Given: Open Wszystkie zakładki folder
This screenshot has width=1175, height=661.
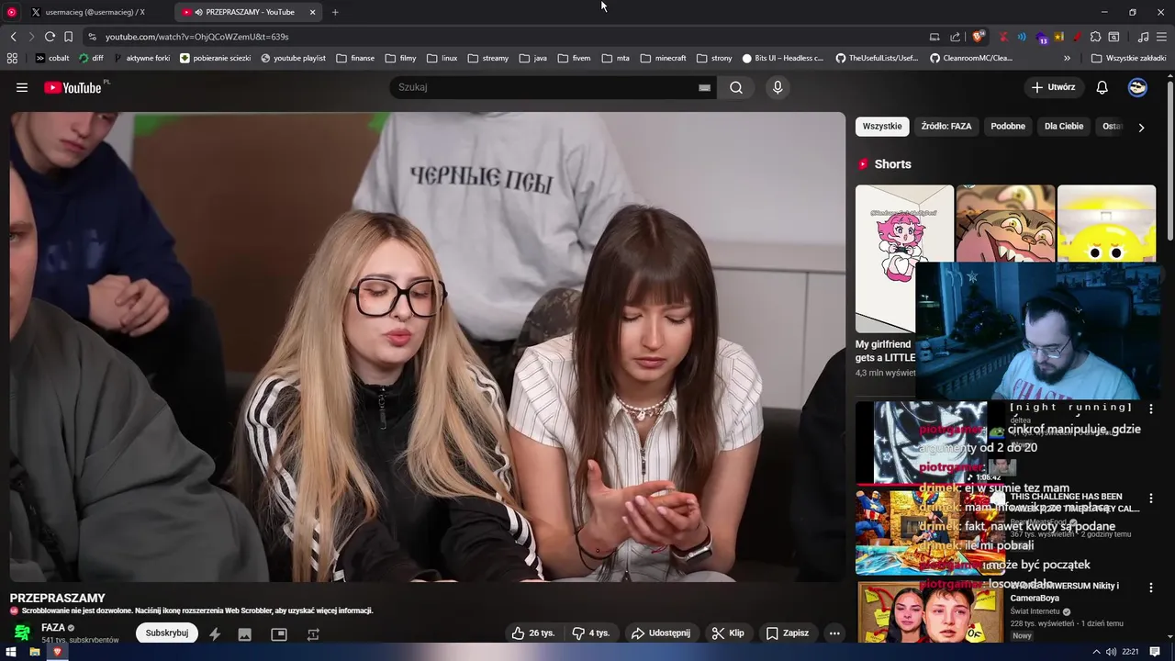Looking at the screenshot, I should pos(1128,58).
